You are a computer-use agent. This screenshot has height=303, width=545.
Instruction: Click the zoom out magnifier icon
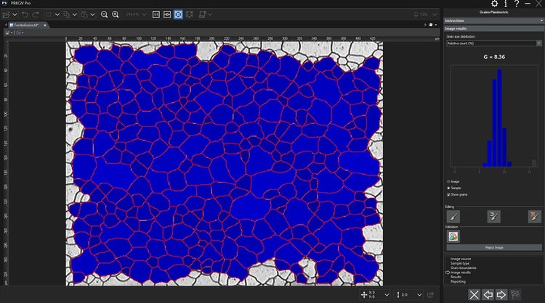[105, 14]
